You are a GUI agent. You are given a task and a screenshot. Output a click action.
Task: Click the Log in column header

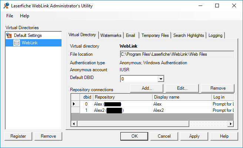[223, 97]
